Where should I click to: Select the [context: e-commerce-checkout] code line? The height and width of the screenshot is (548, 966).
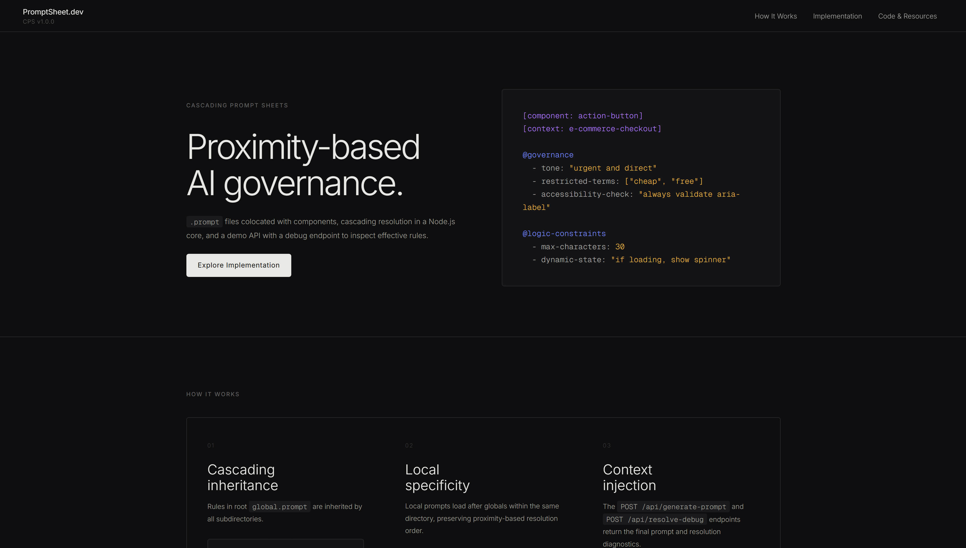coord(592,129)
